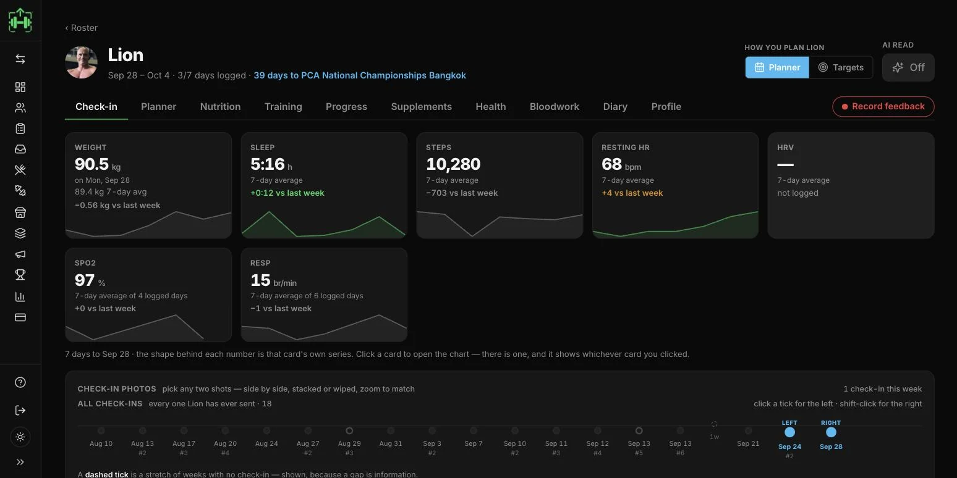Open the help question mark icon
The image size is (957, 478).
point(20,382)
